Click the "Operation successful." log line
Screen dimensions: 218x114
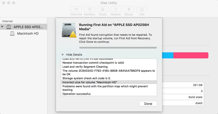click(x=77, y=94)
